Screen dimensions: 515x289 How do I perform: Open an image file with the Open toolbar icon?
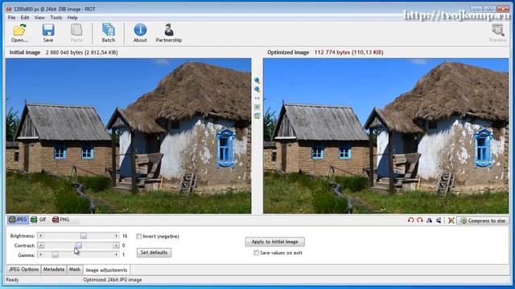click(19, 33)
